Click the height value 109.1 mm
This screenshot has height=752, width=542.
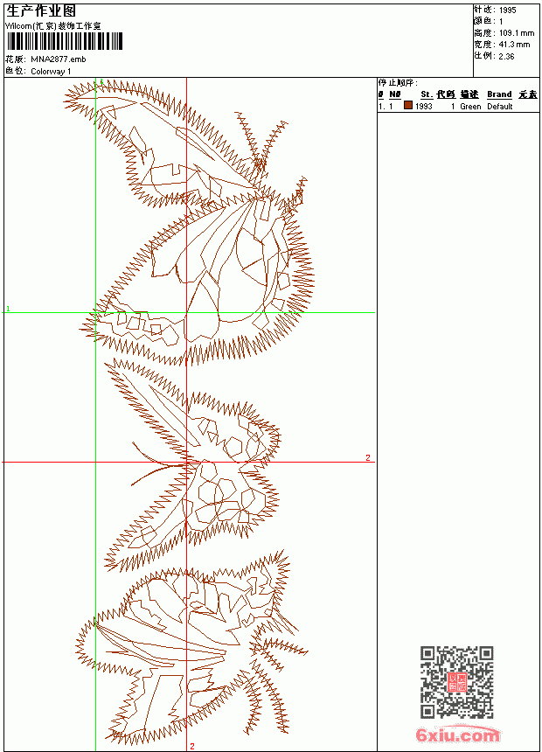point(517,33)
